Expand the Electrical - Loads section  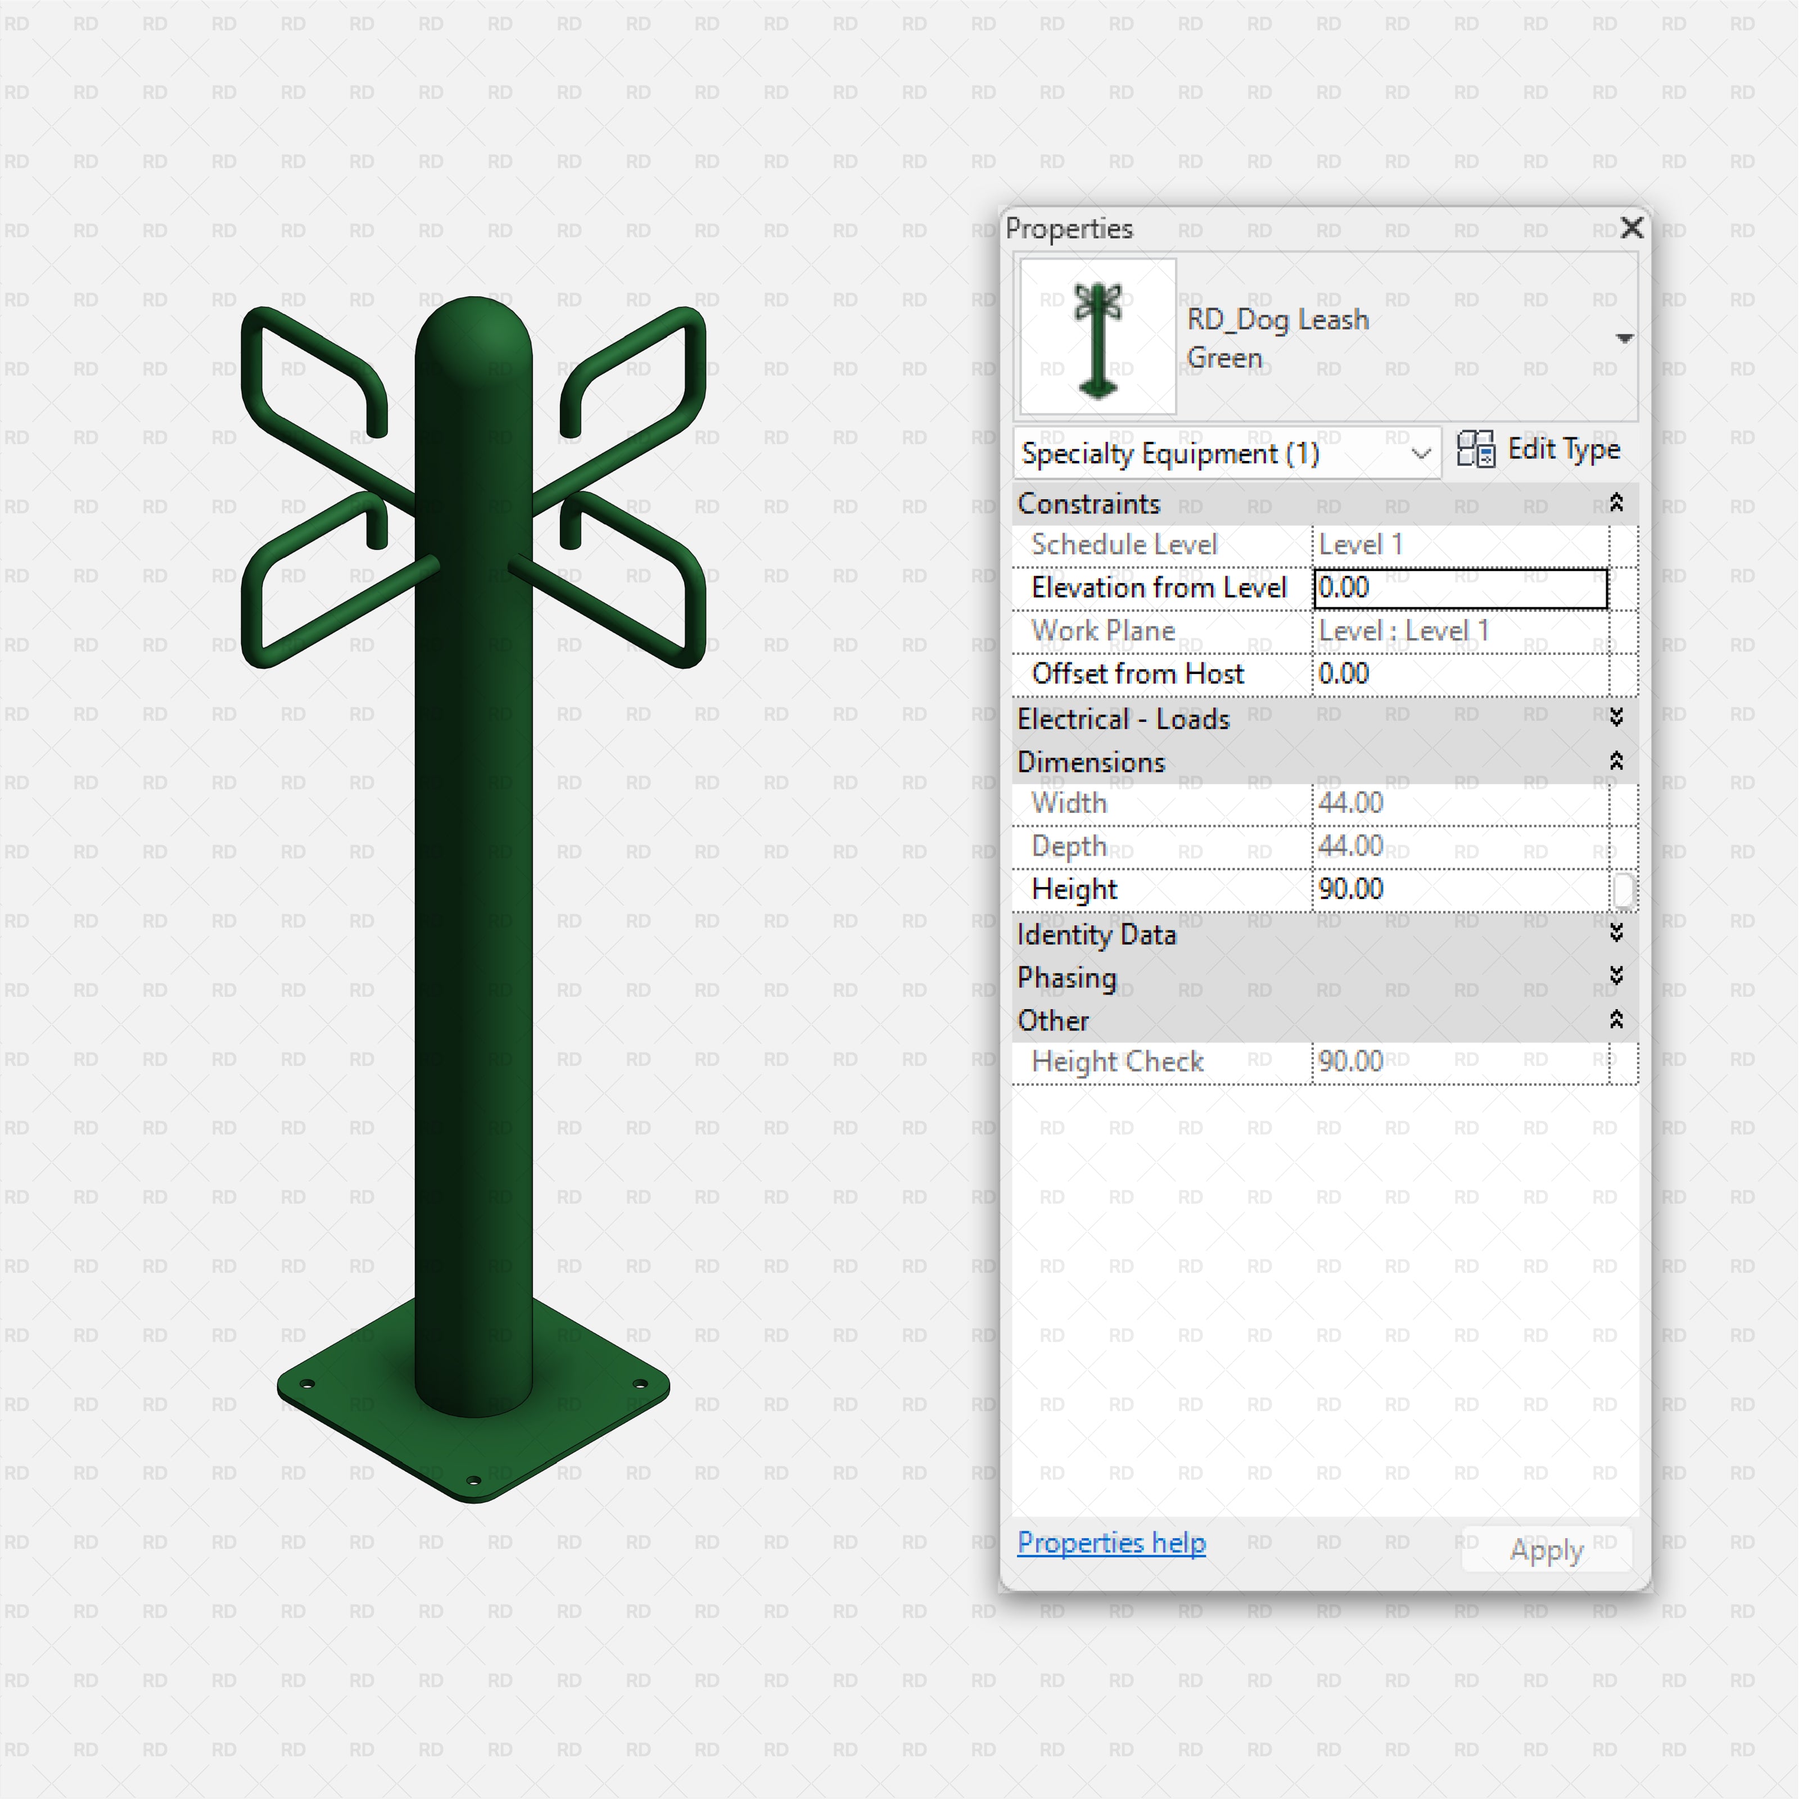pyautogui.click(x=1616, y=718)
